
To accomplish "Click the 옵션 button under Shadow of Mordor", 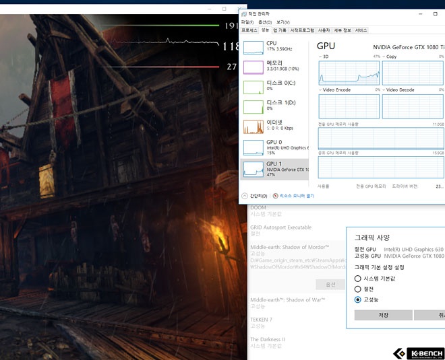I will [330, 285].
